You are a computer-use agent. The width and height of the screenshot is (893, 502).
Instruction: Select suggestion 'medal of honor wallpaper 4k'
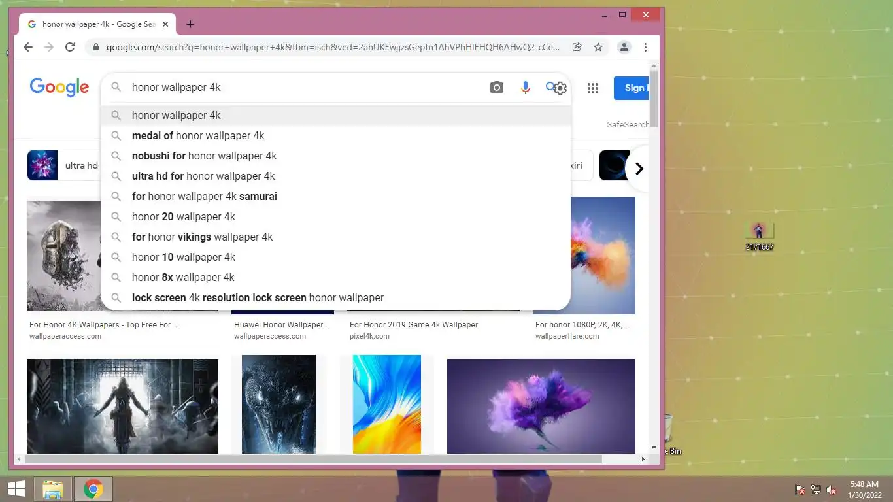[x=335, y=135]
